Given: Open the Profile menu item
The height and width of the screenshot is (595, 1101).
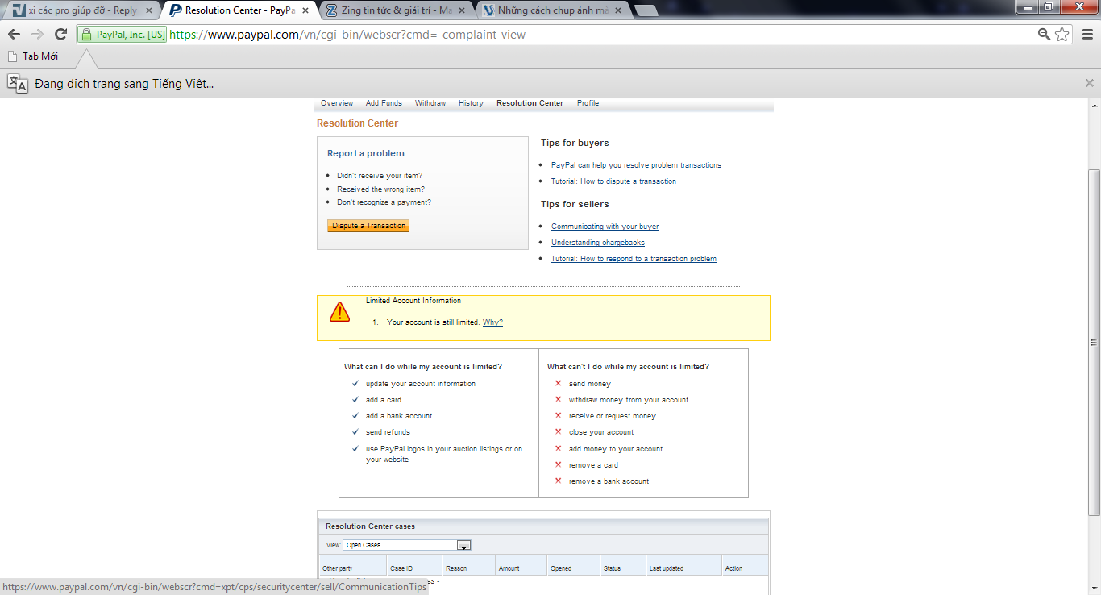Looking at the screenshot, I should pyautogui.click(x=588, y=103).
